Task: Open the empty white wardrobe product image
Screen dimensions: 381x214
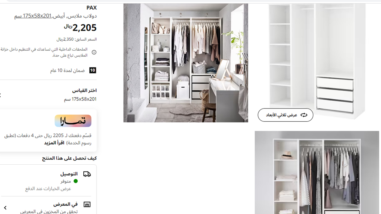Action: 317,63
